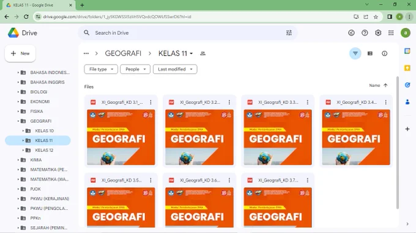This screenshot has height=233, width=416.
Task: View shared folder people icon
Action: [202, 54]
